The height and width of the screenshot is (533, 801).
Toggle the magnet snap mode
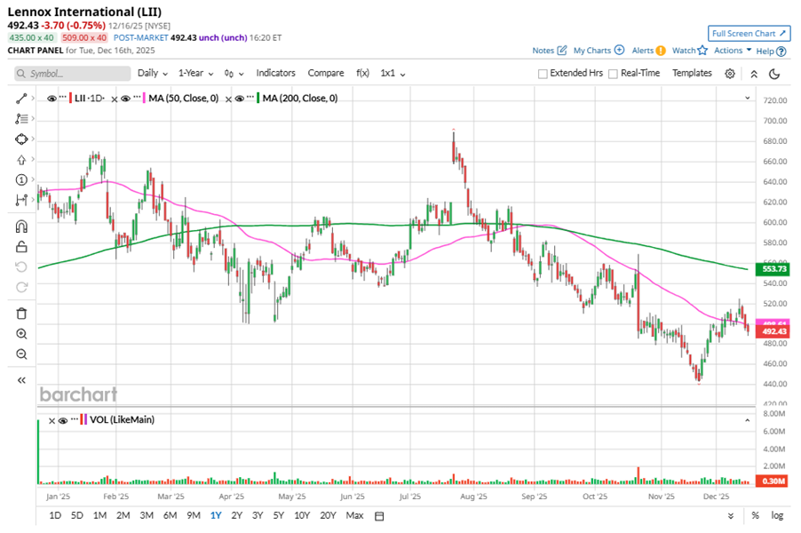21,227
